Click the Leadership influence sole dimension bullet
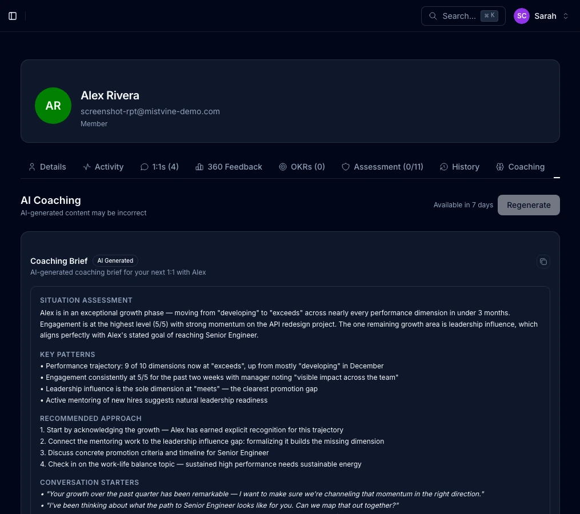Viewport: 580px width, 514px height. [179, 389]
